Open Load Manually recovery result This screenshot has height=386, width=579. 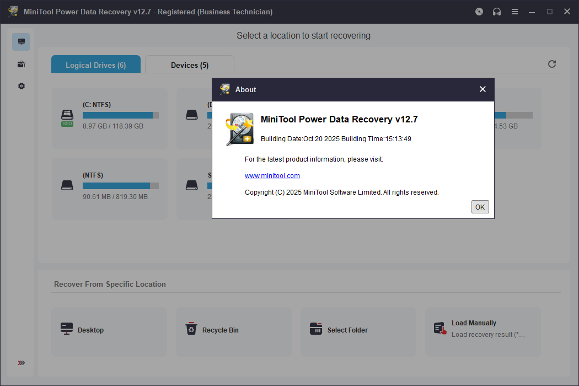click(x=483, y=331)
